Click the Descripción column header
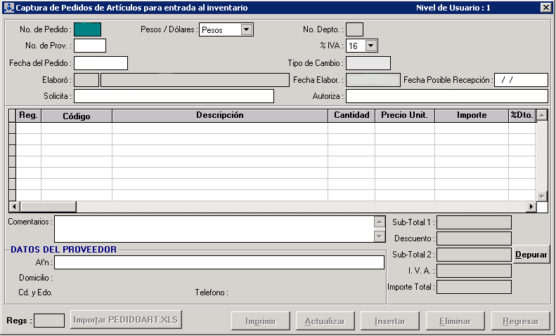The image size is (556, 336). pos(219,115)
